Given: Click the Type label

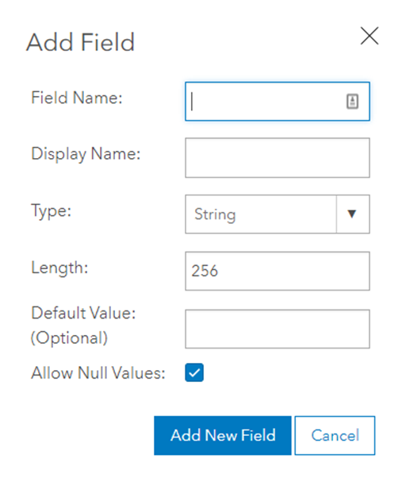Looking at the screenshot, I should pyautogui.click(x=51, y=211).
